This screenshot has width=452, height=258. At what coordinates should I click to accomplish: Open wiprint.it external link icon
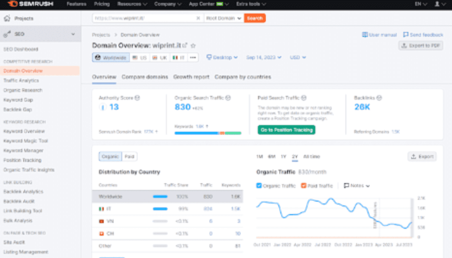coord(185,45)
